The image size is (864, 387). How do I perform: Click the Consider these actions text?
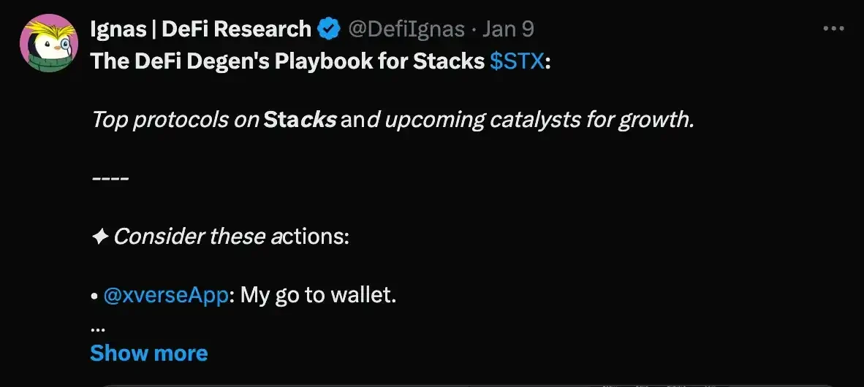[x=232, y=237]
